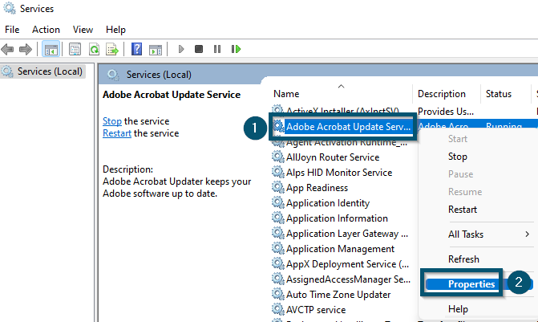The width and height of the screenshot is (538, 322).
Task: Sort by the Status column header
Action: pos(499,94)
